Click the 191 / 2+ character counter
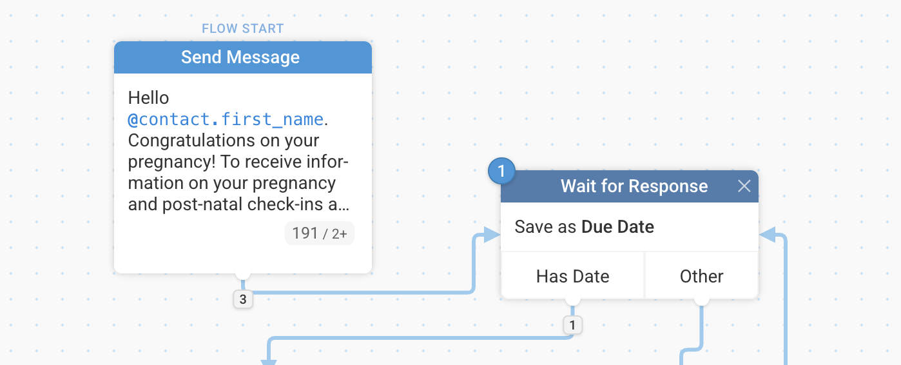The image size is (901, 365). (x=320, y=233)
